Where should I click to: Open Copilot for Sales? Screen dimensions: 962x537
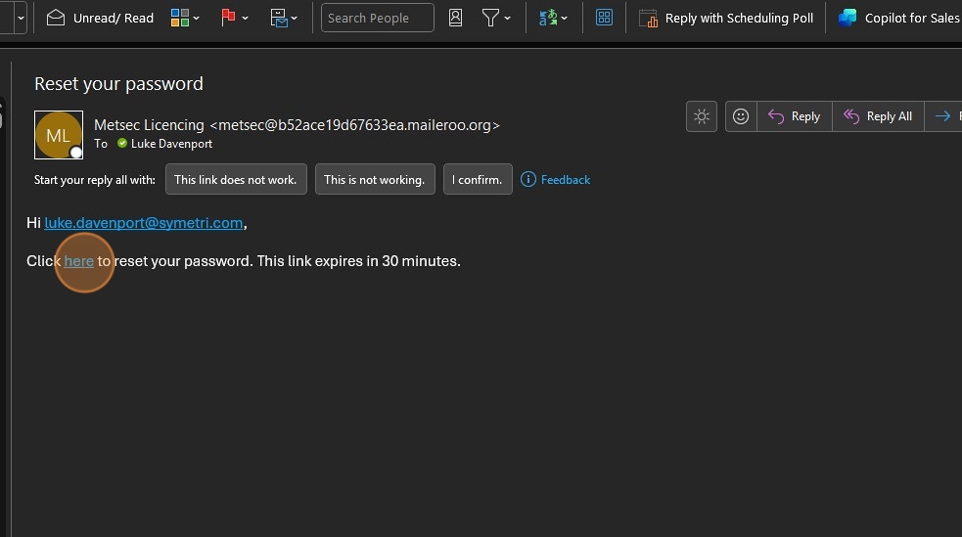coord(898,18)
